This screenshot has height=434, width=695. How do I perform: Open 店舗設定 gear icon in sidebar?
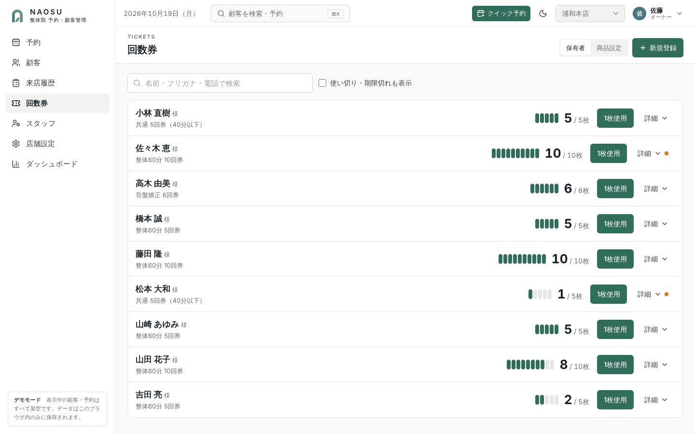(x=16, y=144)
